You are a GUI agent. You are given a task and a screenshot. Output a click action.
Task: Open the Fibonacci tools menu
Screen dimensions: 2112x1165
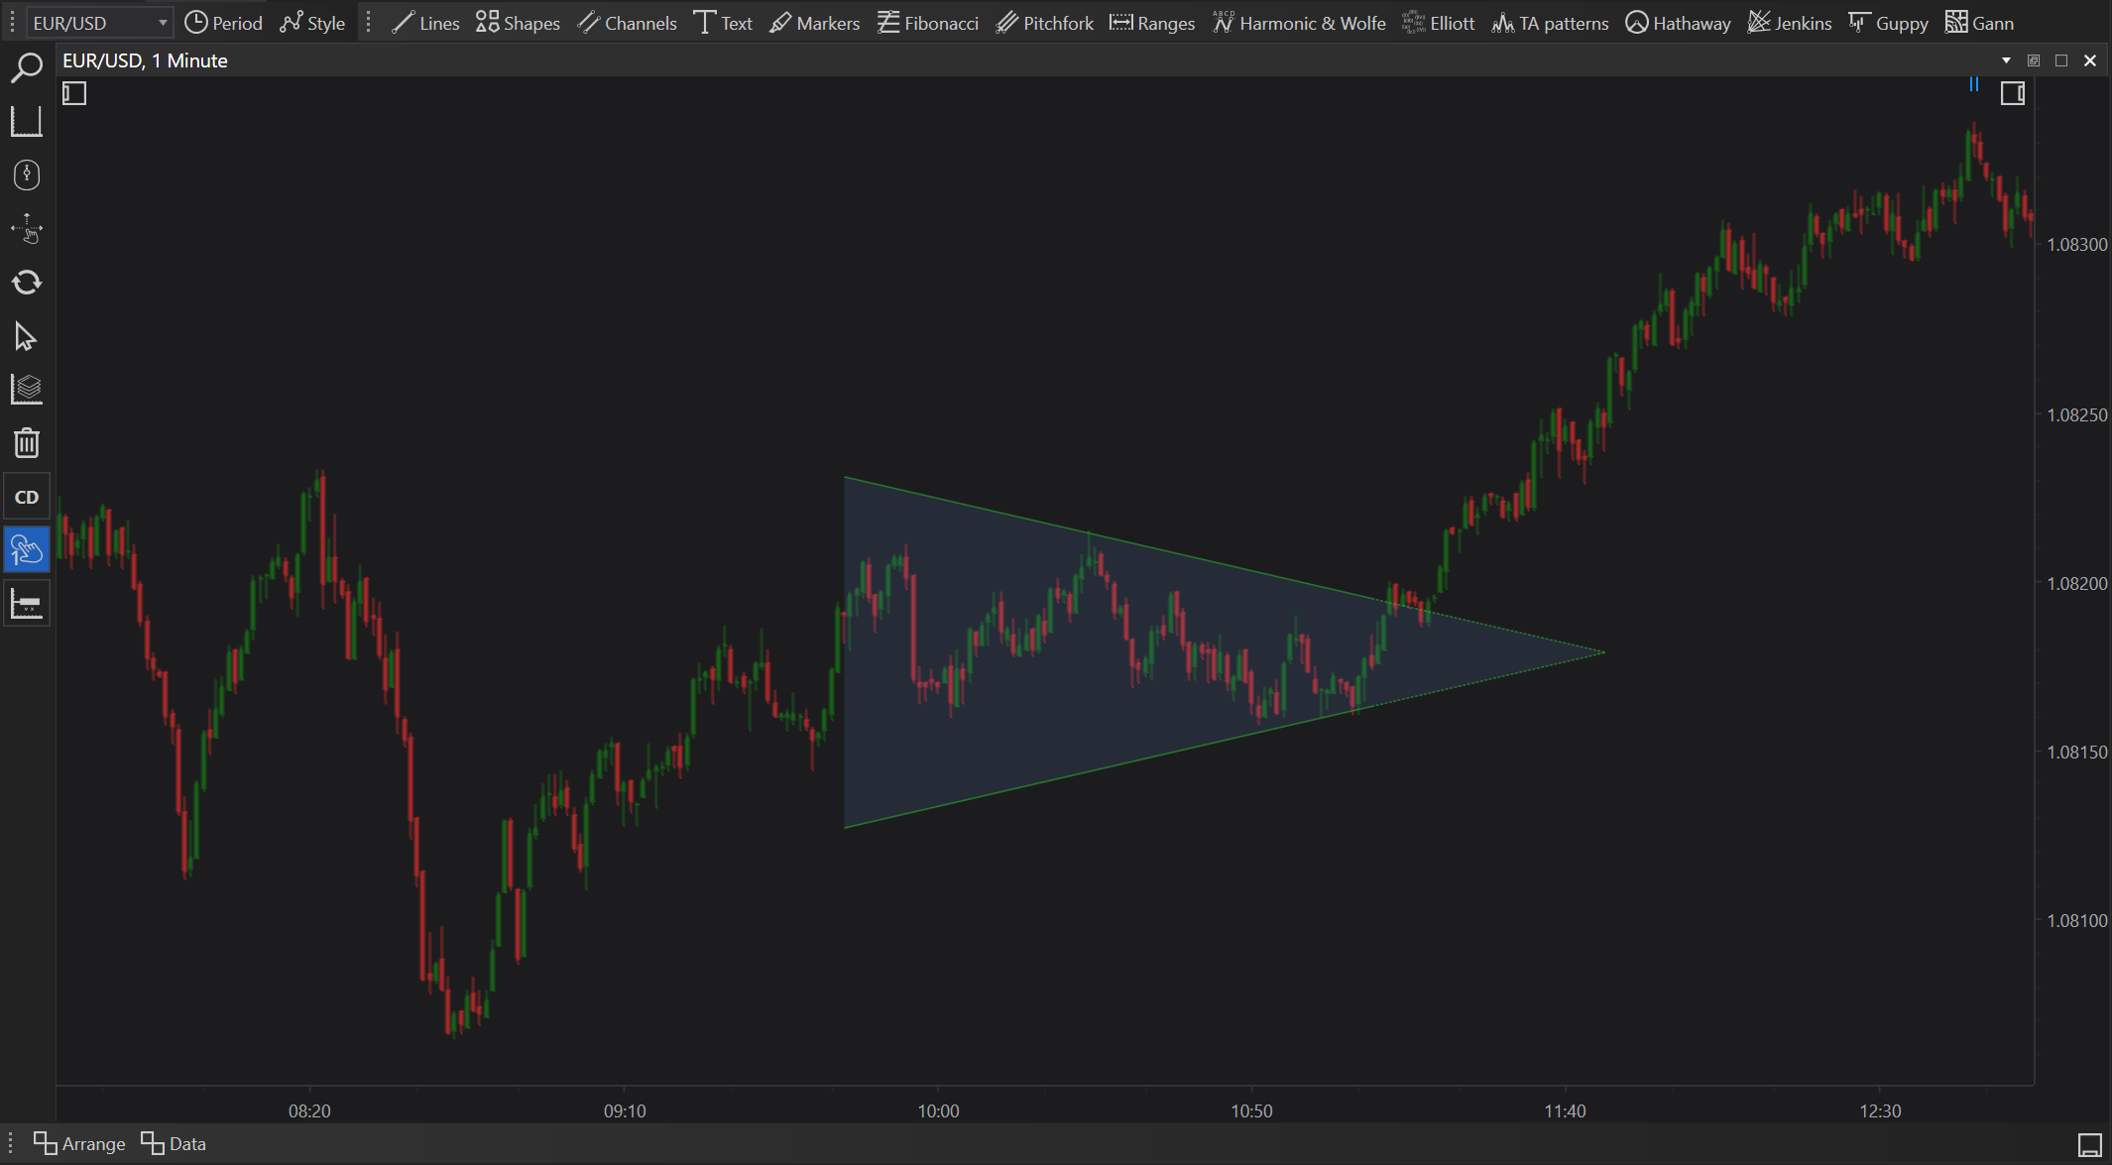point(928,23)
